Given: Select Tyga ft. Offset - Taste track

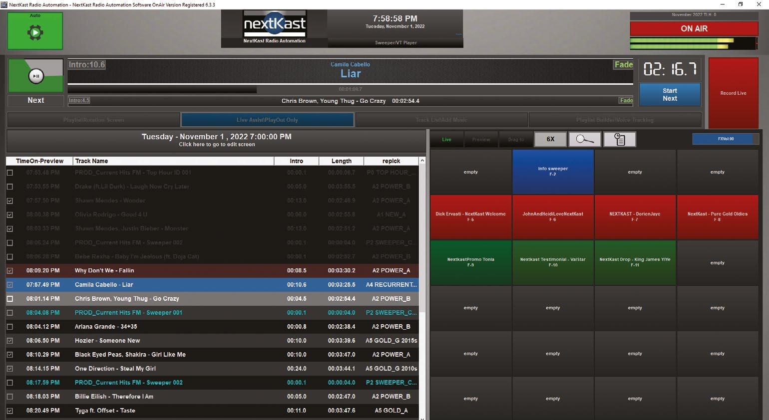Looking at the screenshot, I should point(105,411).
